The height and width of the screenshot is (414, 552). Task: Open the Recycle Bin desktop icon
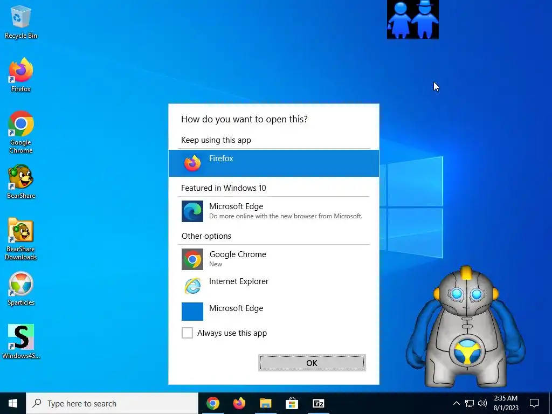click(x=21, y=22)
